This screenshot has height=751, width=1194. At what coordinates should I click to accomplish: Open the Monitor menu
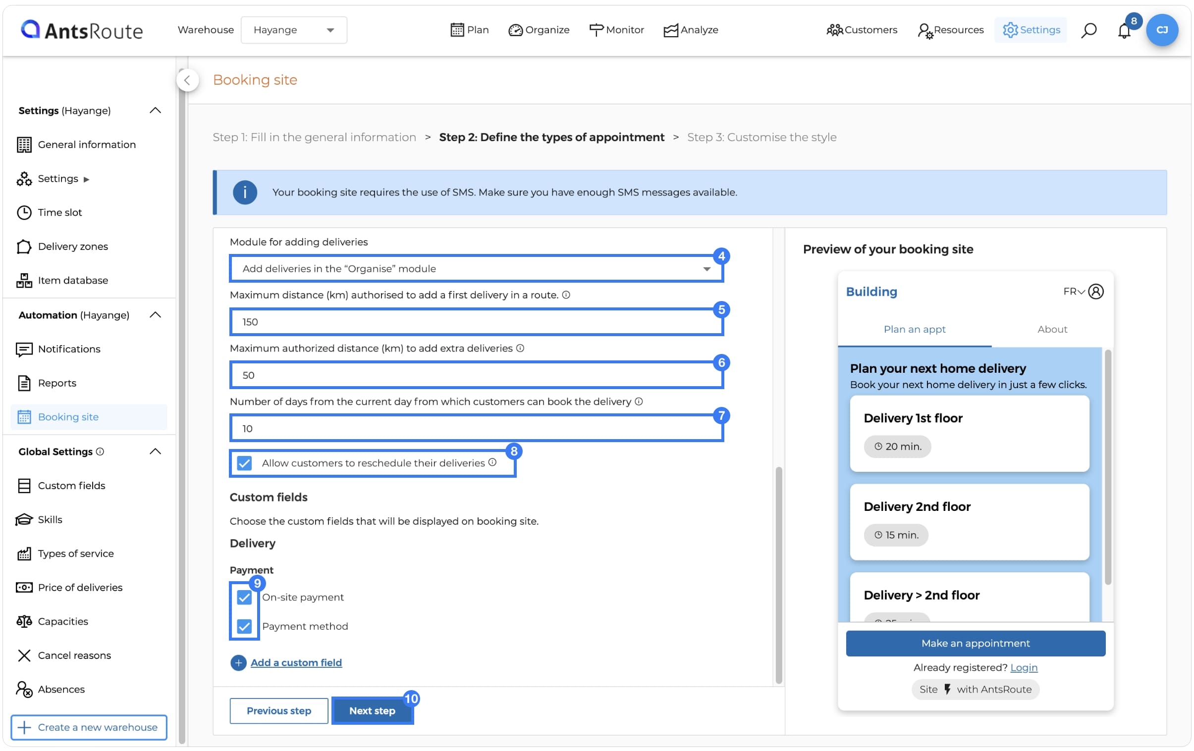coord(616,30)
